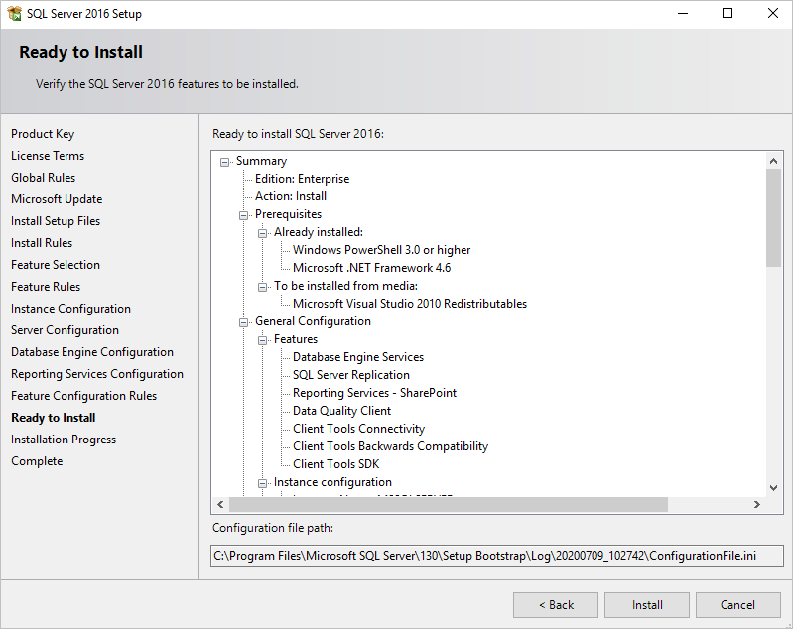Image resolution: width=793 pixels, height=629 pixels.
Task: Select the Action: Install tree row
Action: coord(290,196)
